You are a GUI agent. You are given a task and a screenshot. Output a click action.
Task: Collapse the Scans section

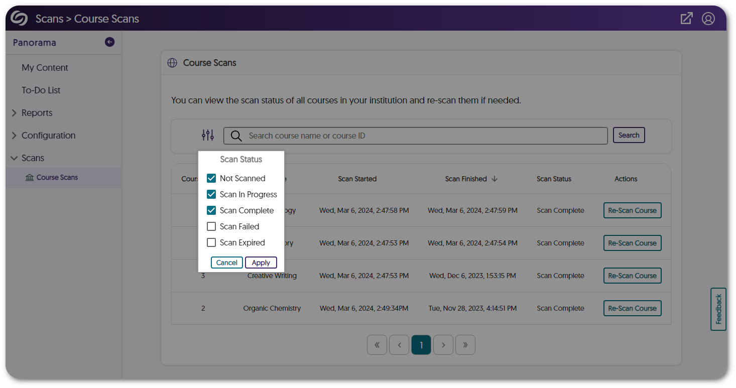pos(14,158)
